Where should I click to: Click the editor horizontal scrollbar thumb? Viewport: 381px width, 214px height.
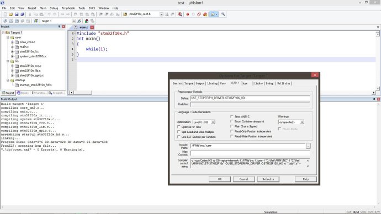tap(83, 93)
